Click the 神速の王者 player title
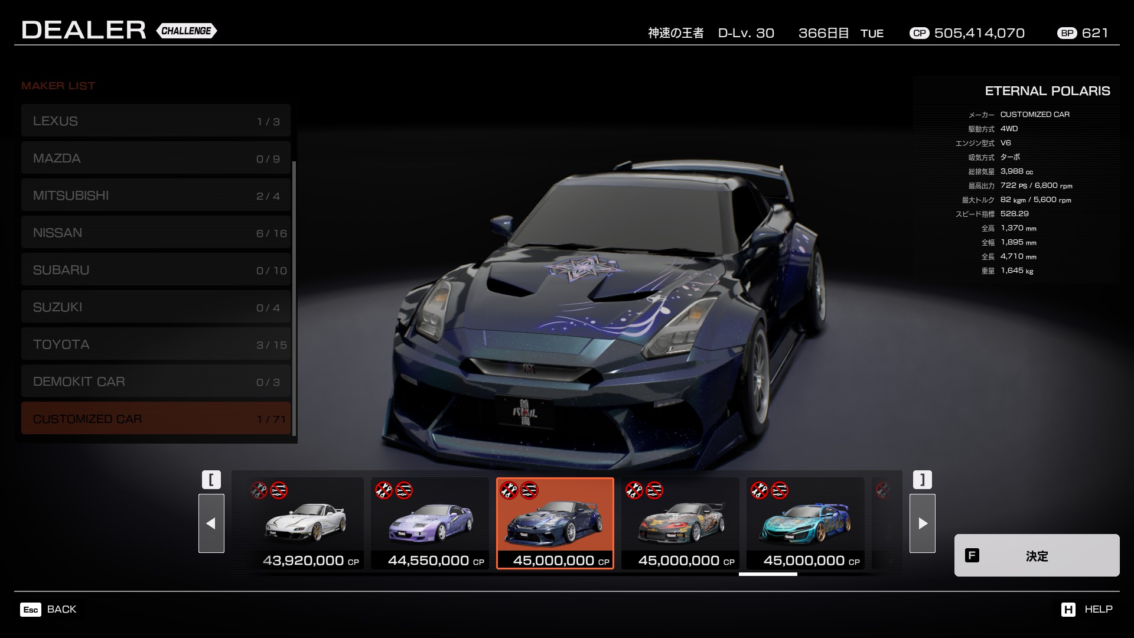The image size is (1134, 638). pos(676,33)
